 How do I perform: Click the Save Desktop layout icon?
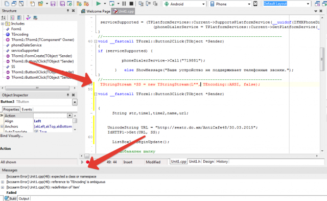pos(317,4)
